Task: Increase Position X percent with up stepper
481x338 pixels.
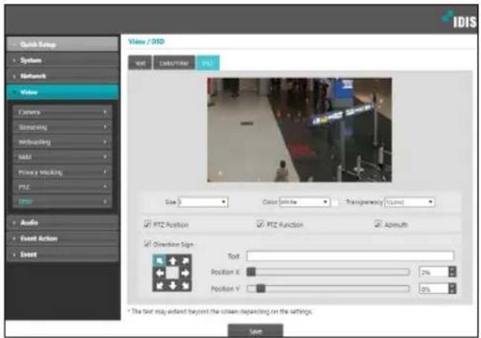Action: click(452, 269)
